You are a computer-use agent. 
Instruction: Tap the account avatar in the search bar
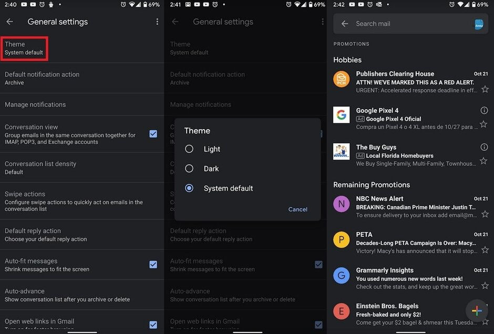click(x=479, y=24)
